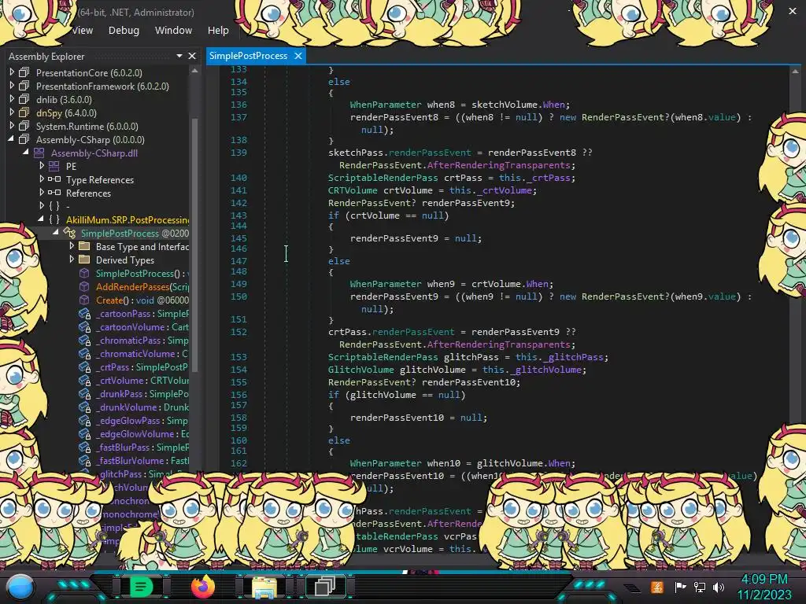Expand the PresentationCore assembly node
Viewport: 806px width, 604px height.
click(x=12, y=72)
